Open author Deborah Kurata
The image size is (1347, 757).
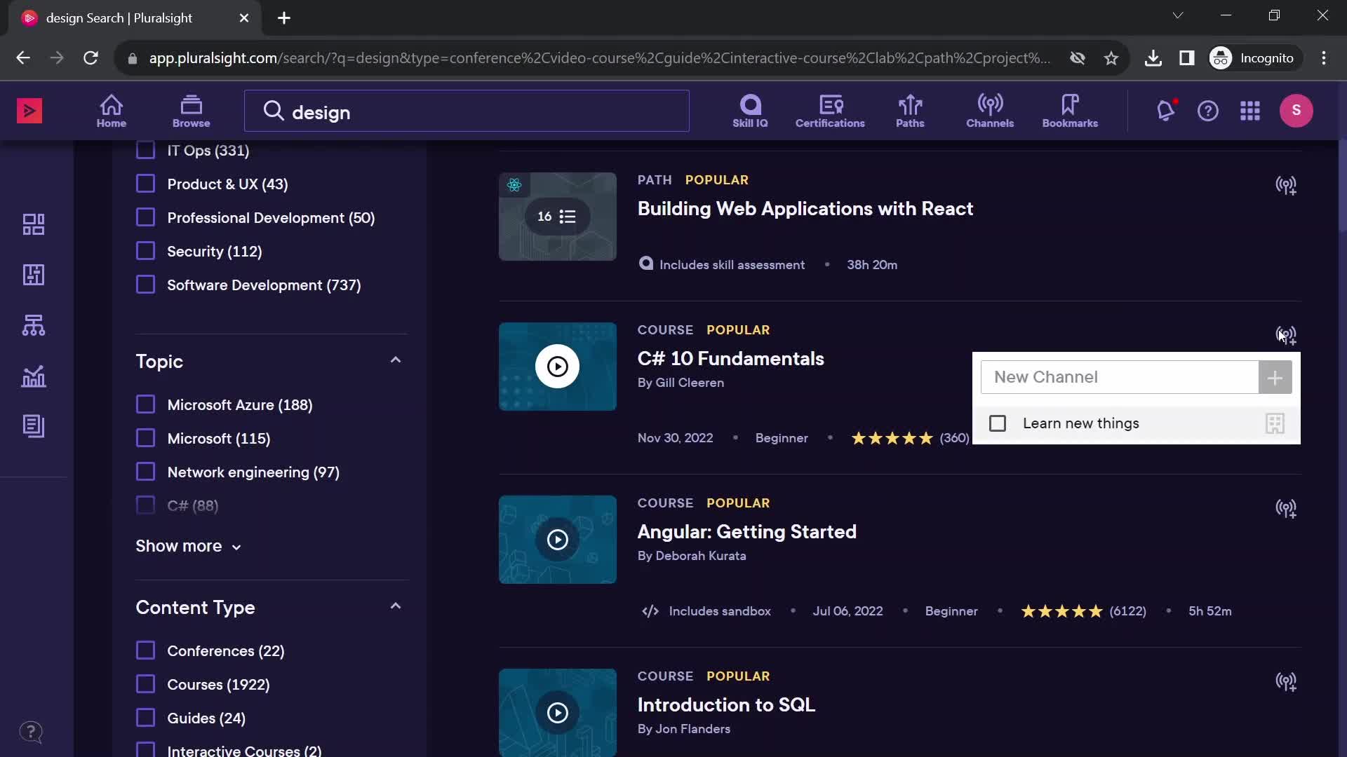(x=701, y=556)
